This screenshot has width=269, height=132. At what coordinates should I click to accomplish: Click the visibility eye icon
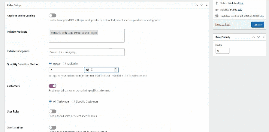[x=217, y=10]
